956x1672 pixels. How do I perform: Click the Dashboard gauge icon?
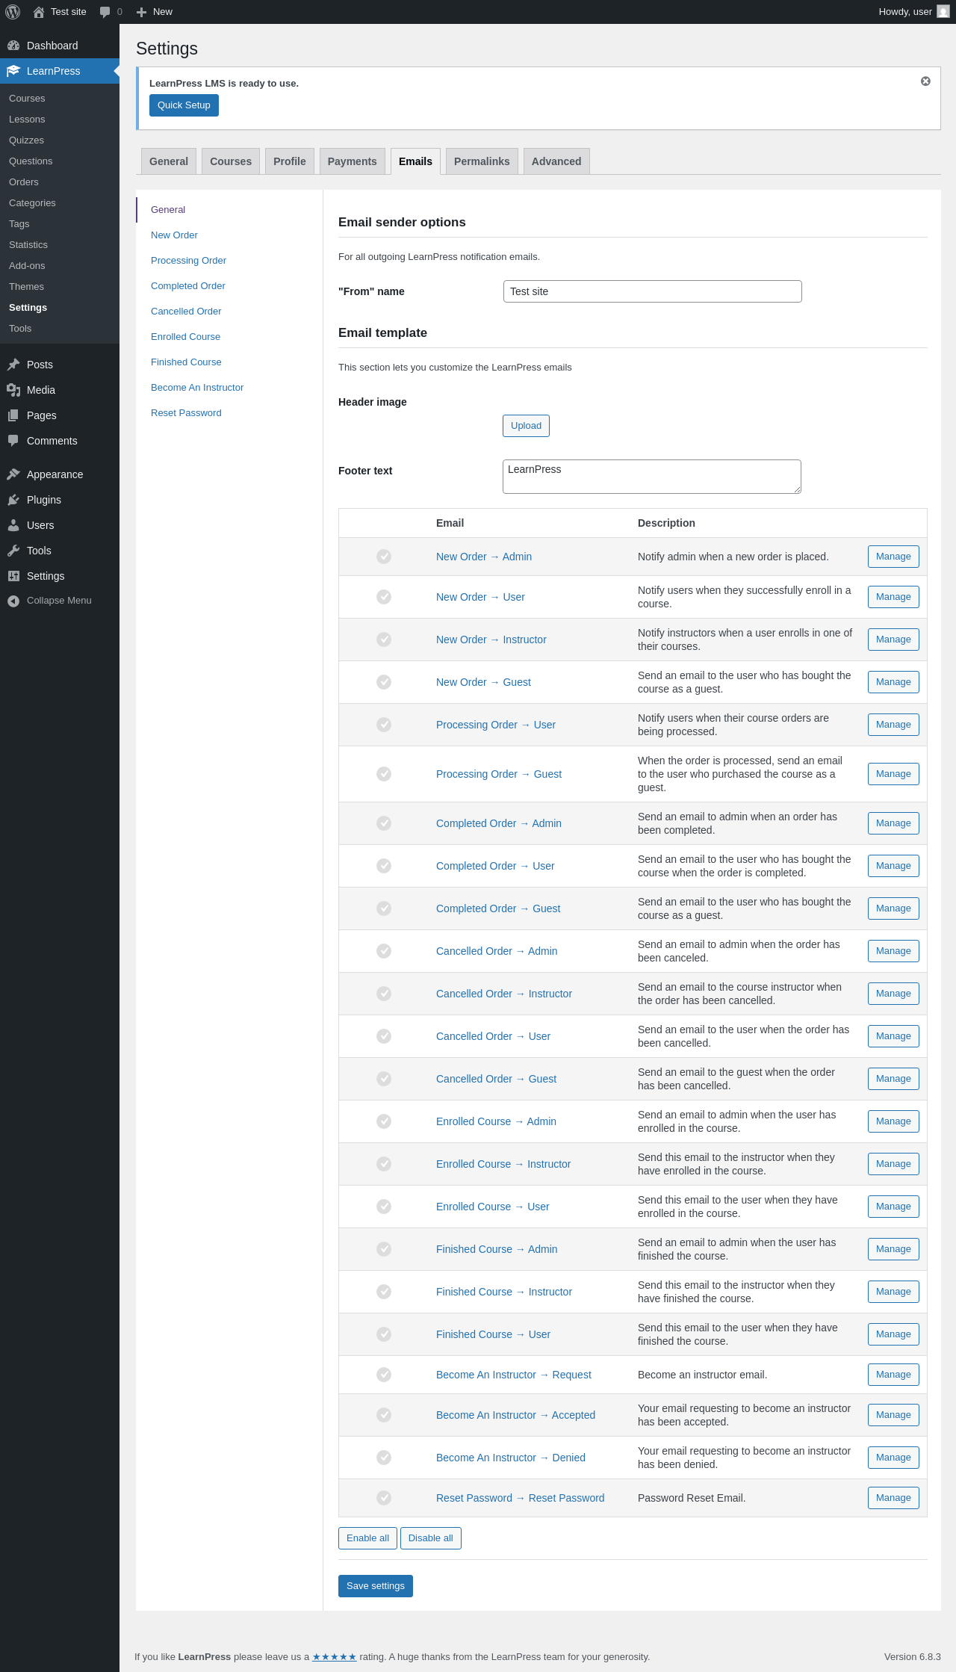[x=13, y=46]
